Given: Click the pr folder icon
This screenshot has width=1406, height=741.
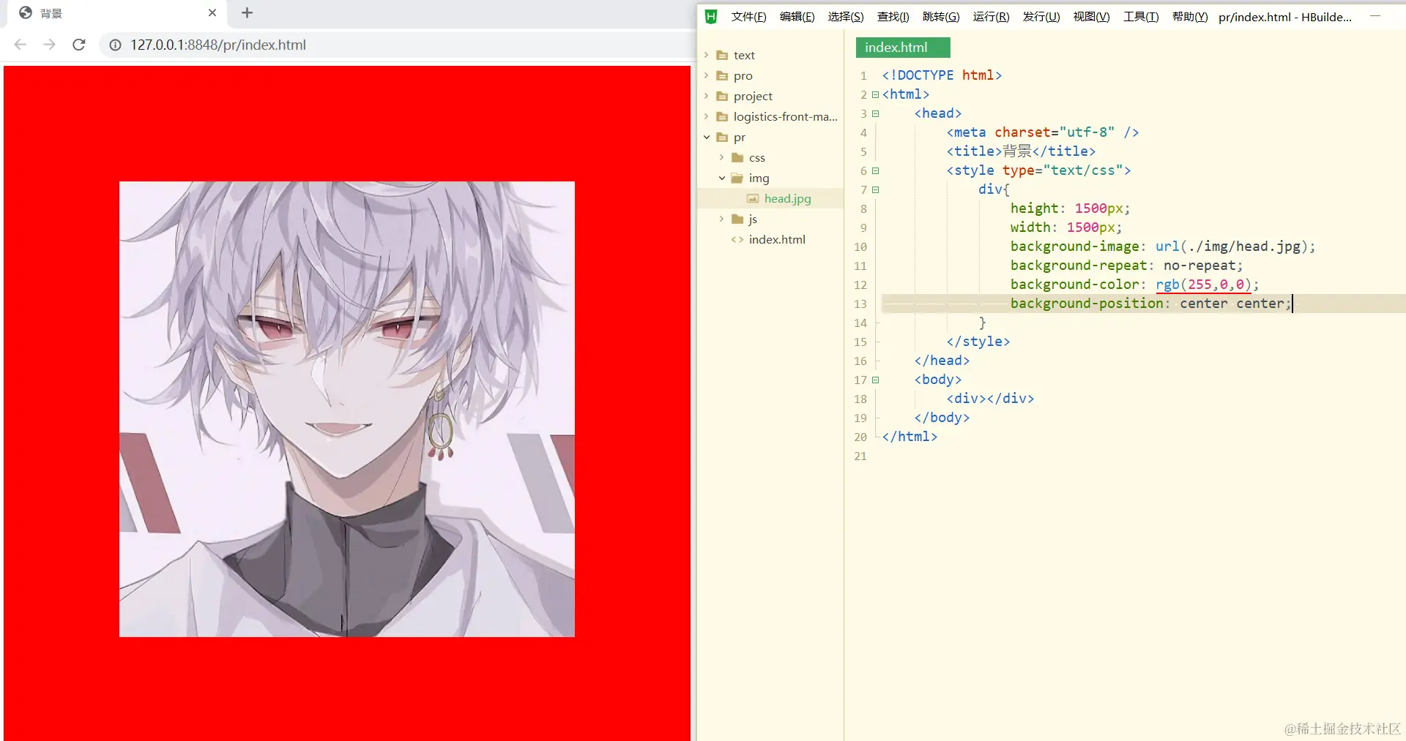Looking at the screenshot, I should click(x=722, y=137).
